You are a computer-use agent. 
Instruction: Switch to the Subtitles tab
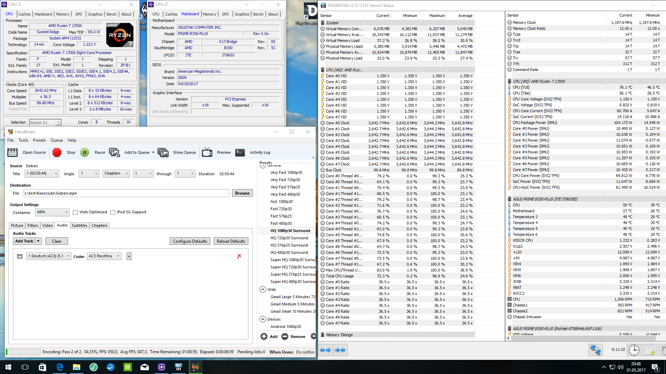[x=79, y=225]
